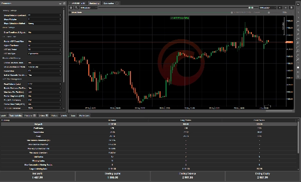Click the Long Trades column header
Viewport: 301px width, 182px height.
pyautogui.click(x=186, y=120)
